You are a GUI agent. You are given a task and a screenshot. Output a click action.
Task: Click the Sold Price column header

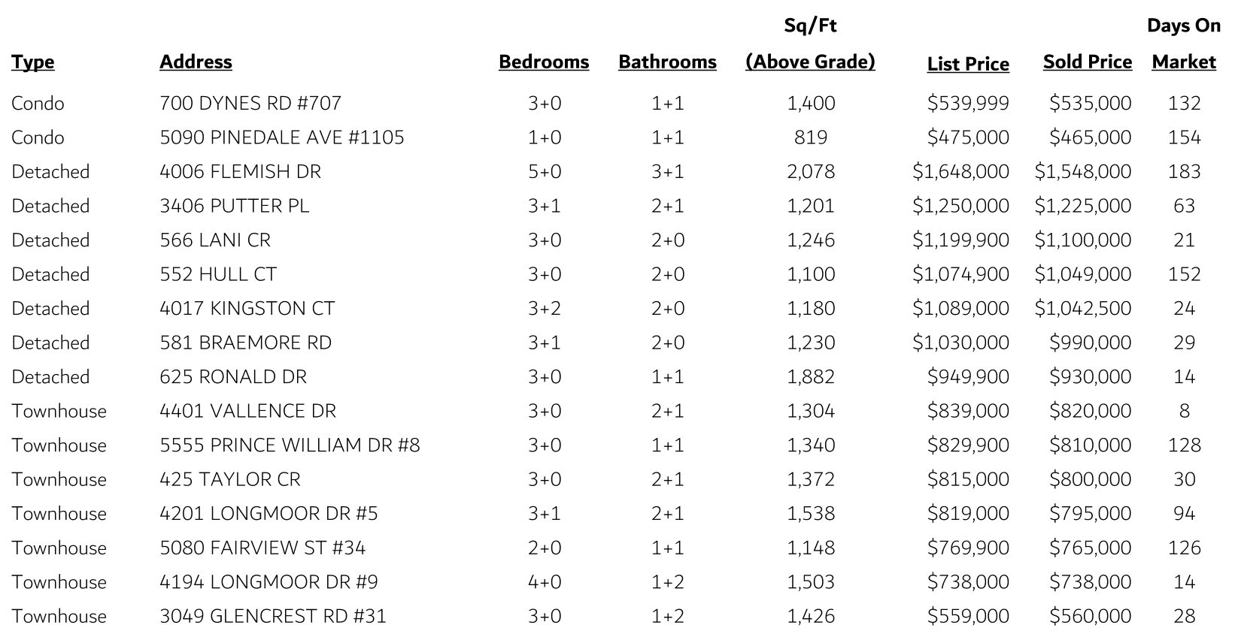[1087, 62]
